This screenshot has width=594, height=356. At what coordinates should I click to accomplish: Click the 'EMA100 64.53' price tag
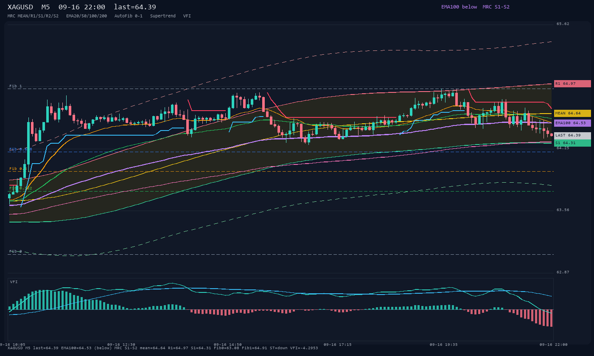click(x=572, y=123)
